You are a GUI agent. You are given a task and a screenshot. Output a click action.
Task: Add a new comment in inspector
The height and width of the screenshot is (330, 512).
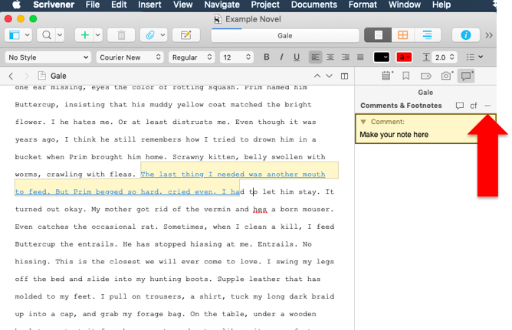tap(459, 106)
